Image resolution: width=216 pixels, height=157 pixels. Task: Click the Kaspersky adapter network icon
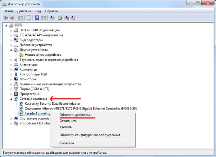point(21,103)
